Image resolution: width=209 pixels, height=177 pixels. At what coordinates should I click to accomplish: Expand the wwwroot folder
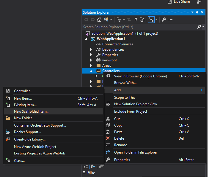coord(91,60)
